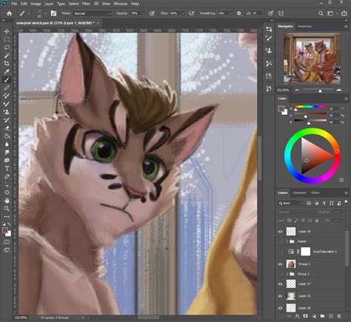This screenshot has height=322, width=351.
Task: Show the Hue/Saturation 1 layer
Action: [x=280, y=251]
